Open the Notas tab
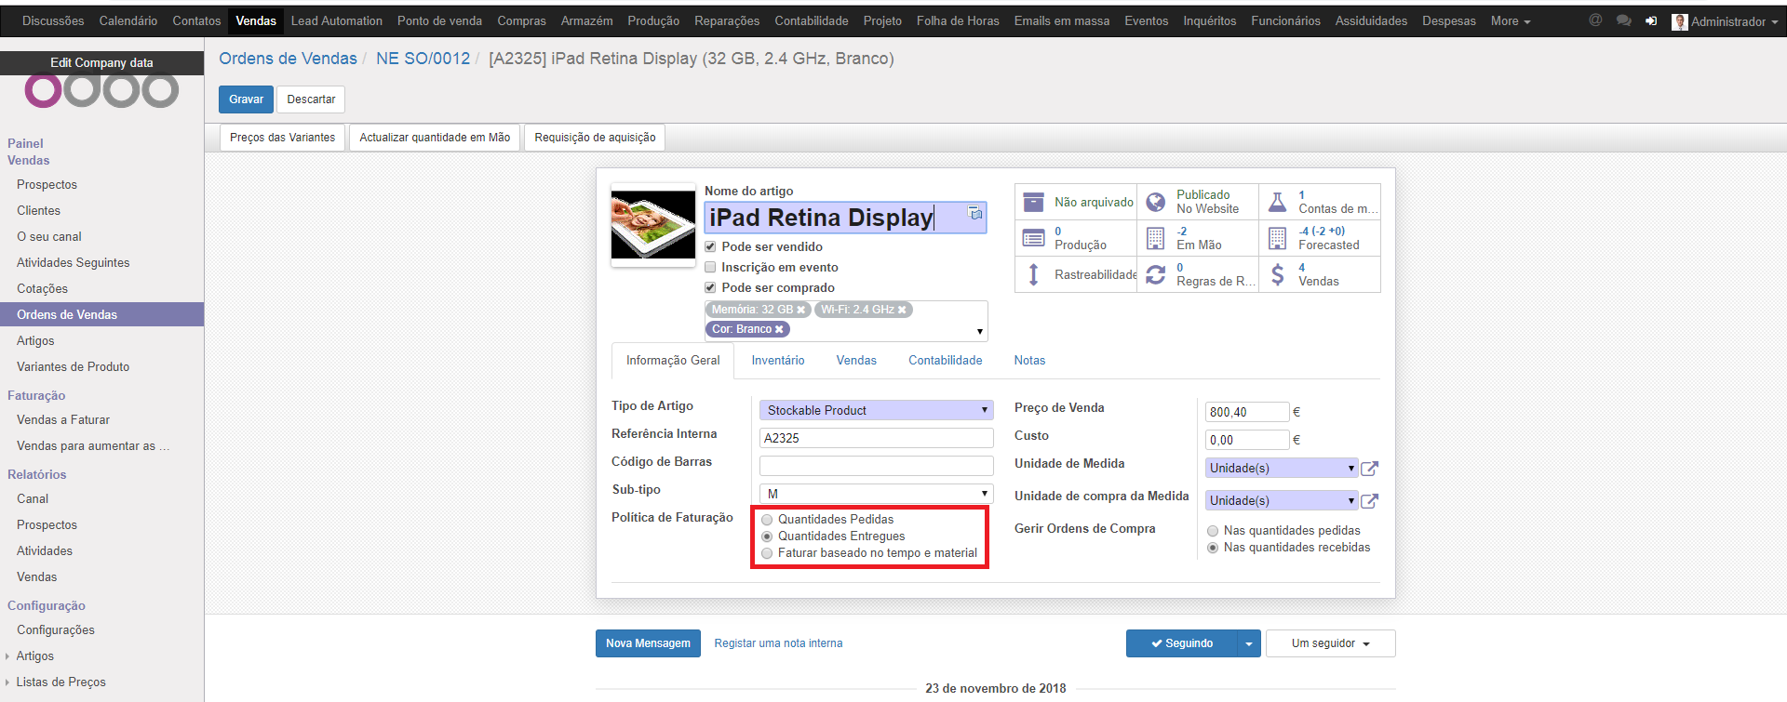The width and height of the screenshot is (1787, 702). point(1029,360)
